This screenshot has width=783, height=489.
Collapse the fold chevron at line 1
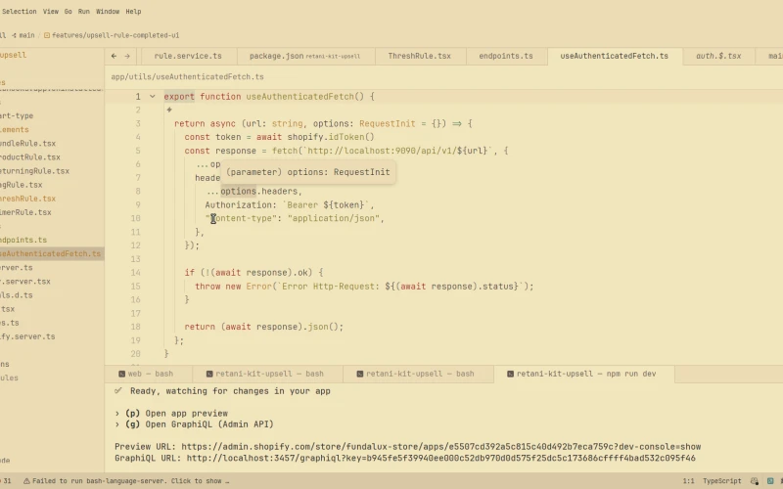tap(153, 96)
